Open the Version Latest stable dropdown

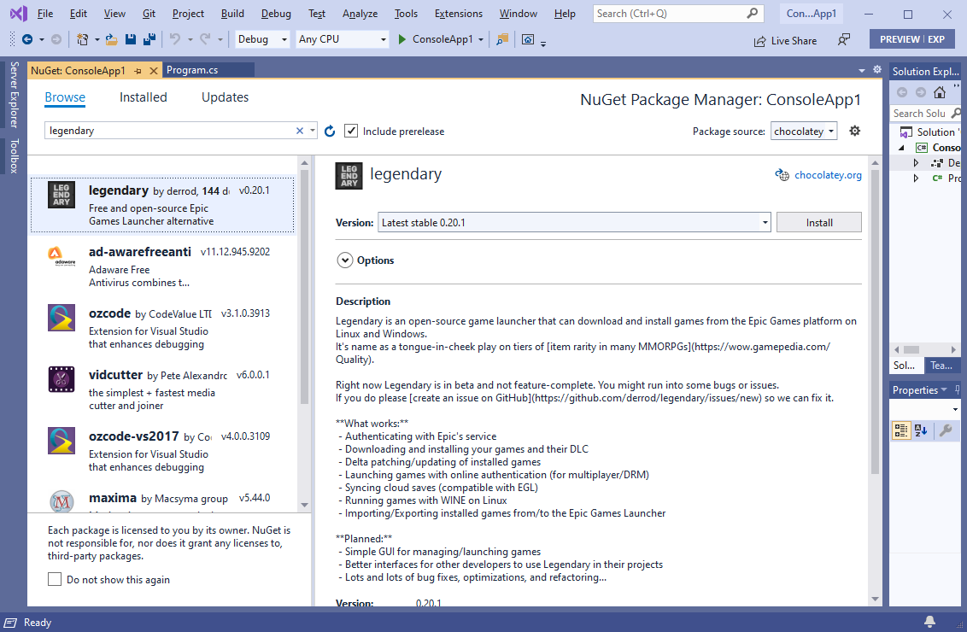[x=574, y=223]
